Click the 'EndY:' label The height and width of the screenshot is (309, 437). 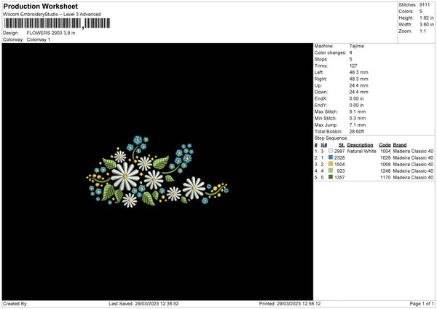(x=320, y=105)
